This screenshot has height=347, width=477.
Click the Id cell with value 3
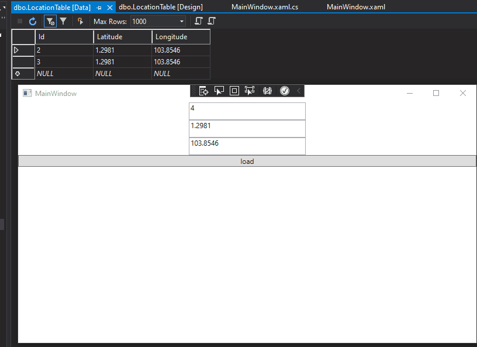[64, 62]
